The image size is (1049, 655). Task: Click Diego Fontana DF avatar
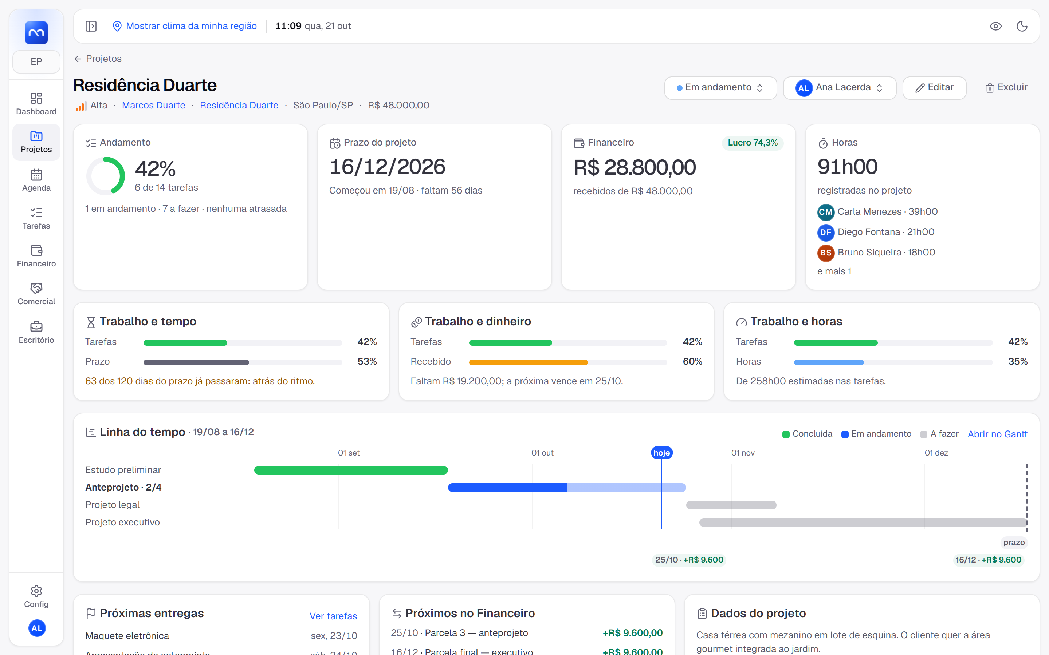[826, 232]
